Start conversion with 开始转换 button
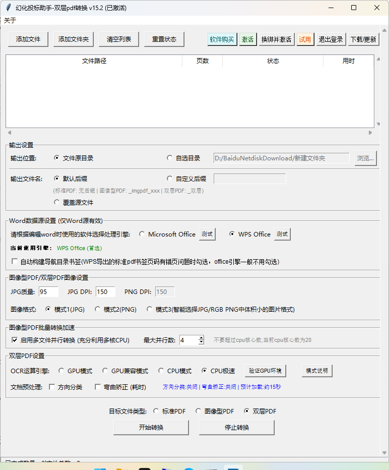Viewport: 389px width, 470px height. coord(151,428)
